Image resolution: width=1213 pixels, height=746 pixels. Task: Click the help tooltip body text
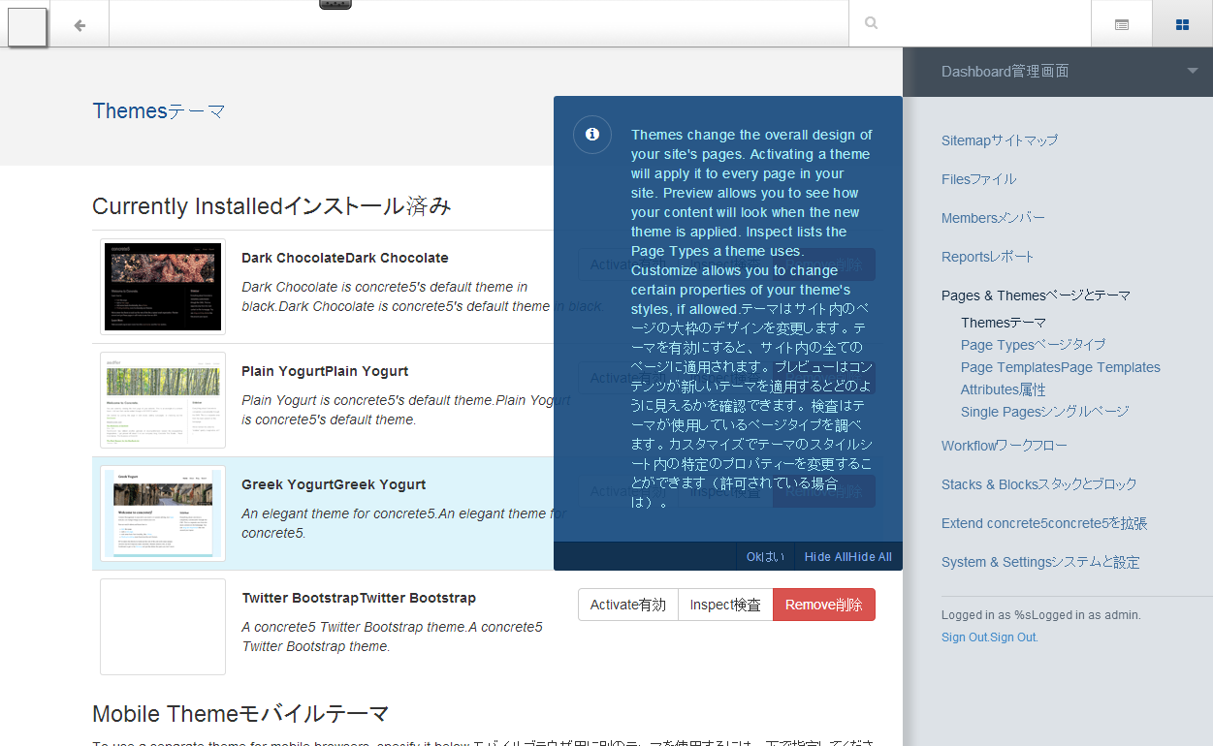point(751,319)
